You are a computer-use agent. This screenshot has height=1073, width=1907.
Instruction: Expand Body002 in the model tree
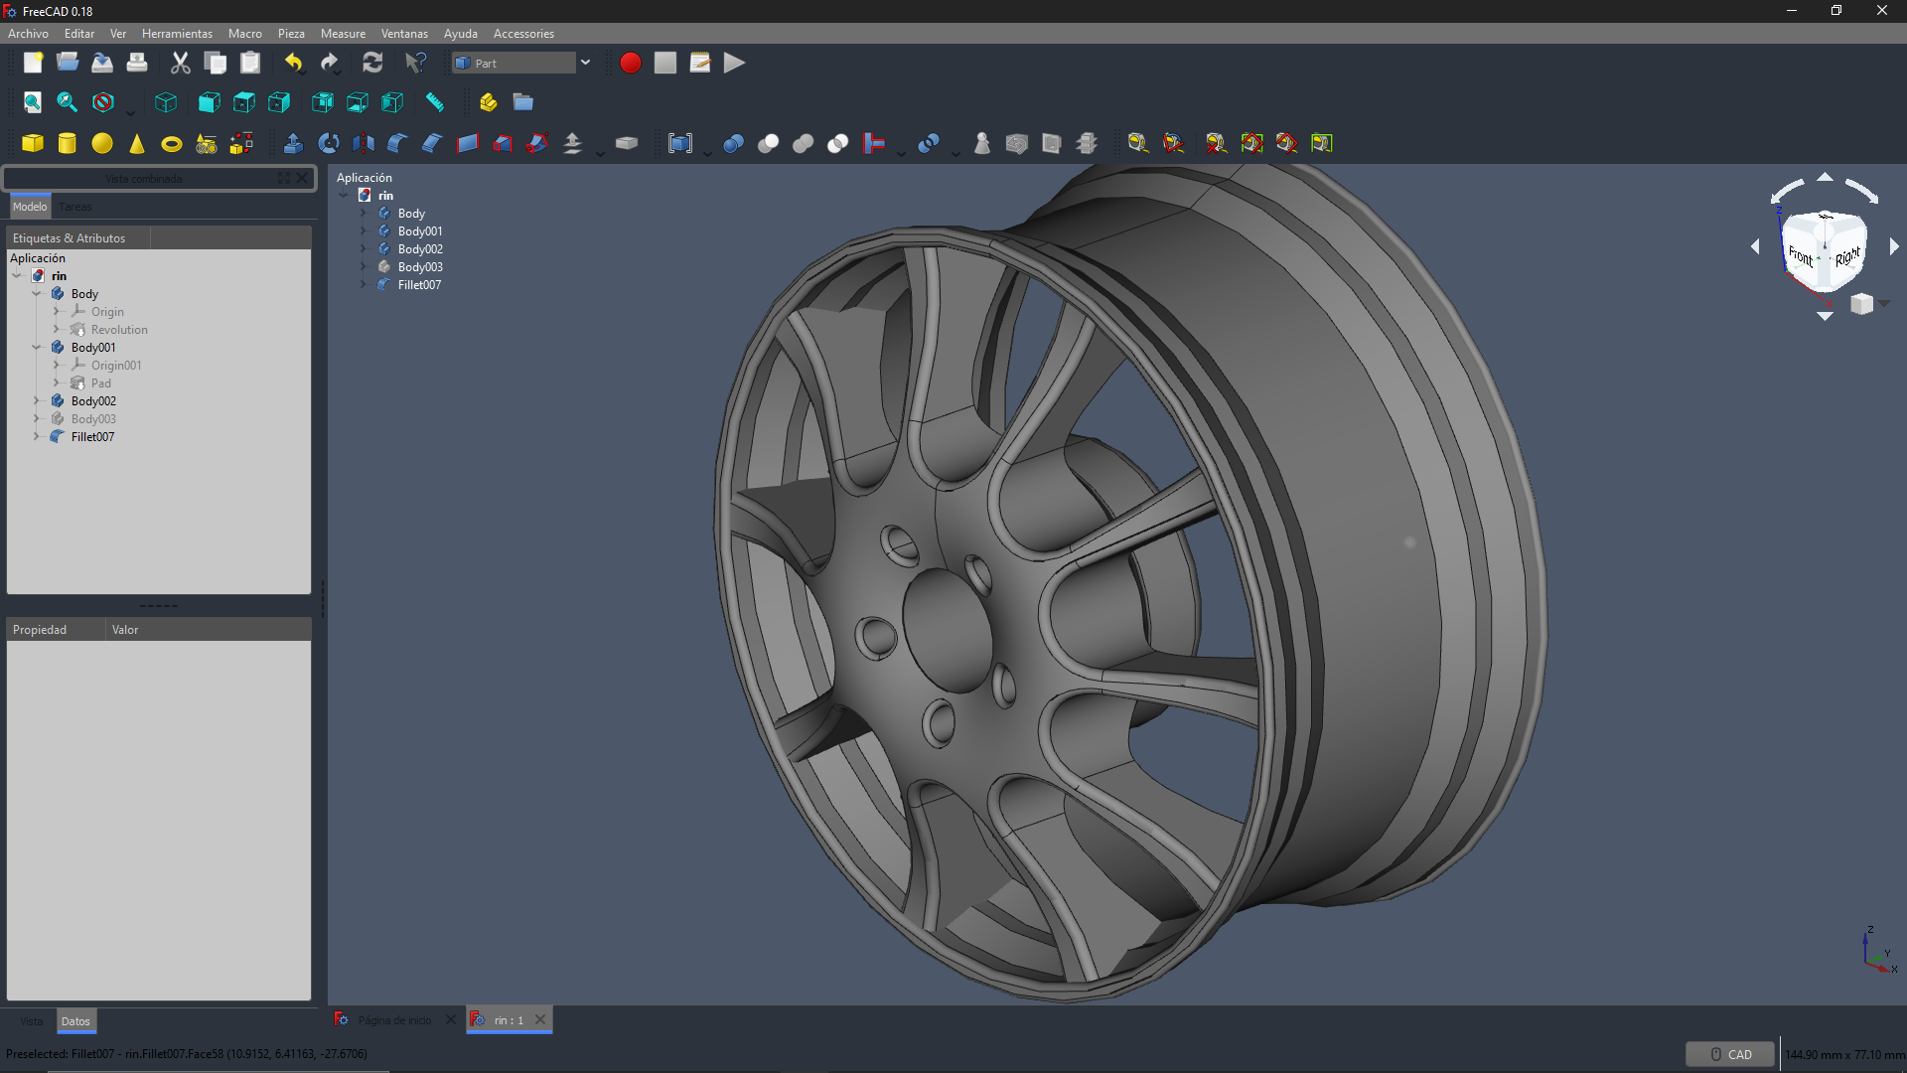click(x=37, y=401)
